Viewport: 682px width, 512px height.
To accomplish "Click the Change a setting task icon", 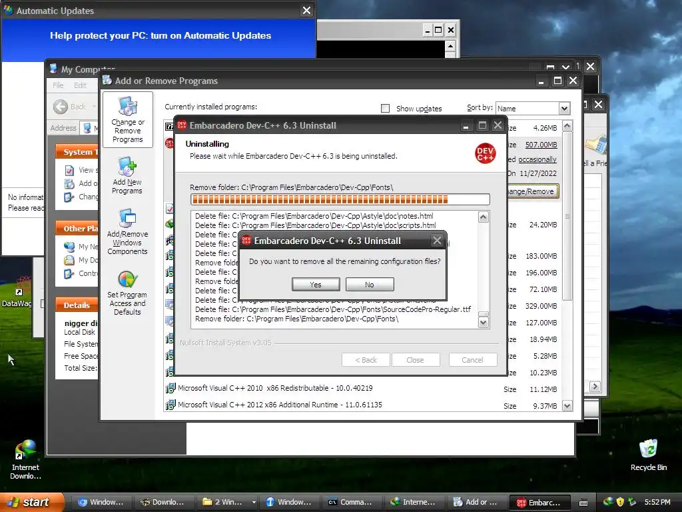I will click(69, 197).
